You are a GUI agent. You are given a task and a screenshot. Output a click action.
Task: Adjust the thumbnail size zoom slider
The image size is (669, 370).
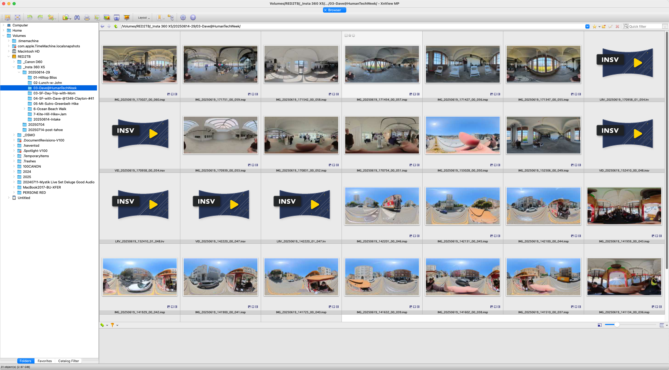click(x=617, y=325)
